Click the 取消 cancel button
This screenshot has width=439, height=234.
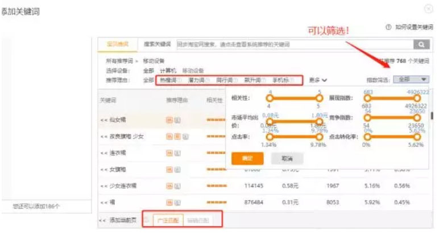[x=287, y=159]
